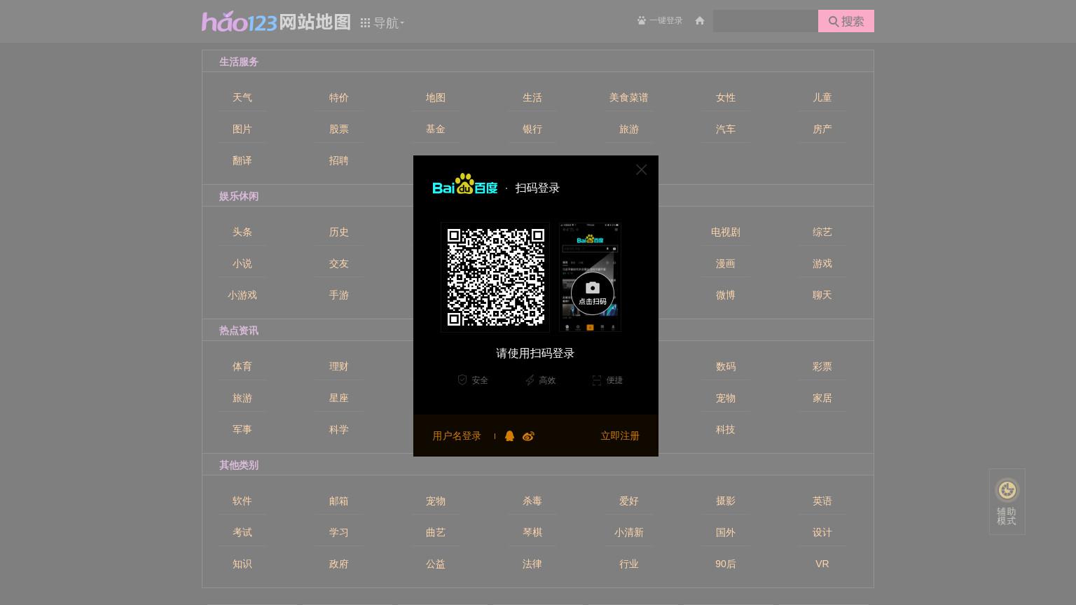The image size is (1076, 605).
Task: Open the 科技 link
Action: [726, 430]
